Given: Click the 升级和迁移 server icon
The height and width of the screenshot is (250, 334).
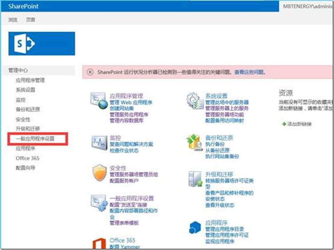Looking at the screenshot, I should (x=195, y=179).
